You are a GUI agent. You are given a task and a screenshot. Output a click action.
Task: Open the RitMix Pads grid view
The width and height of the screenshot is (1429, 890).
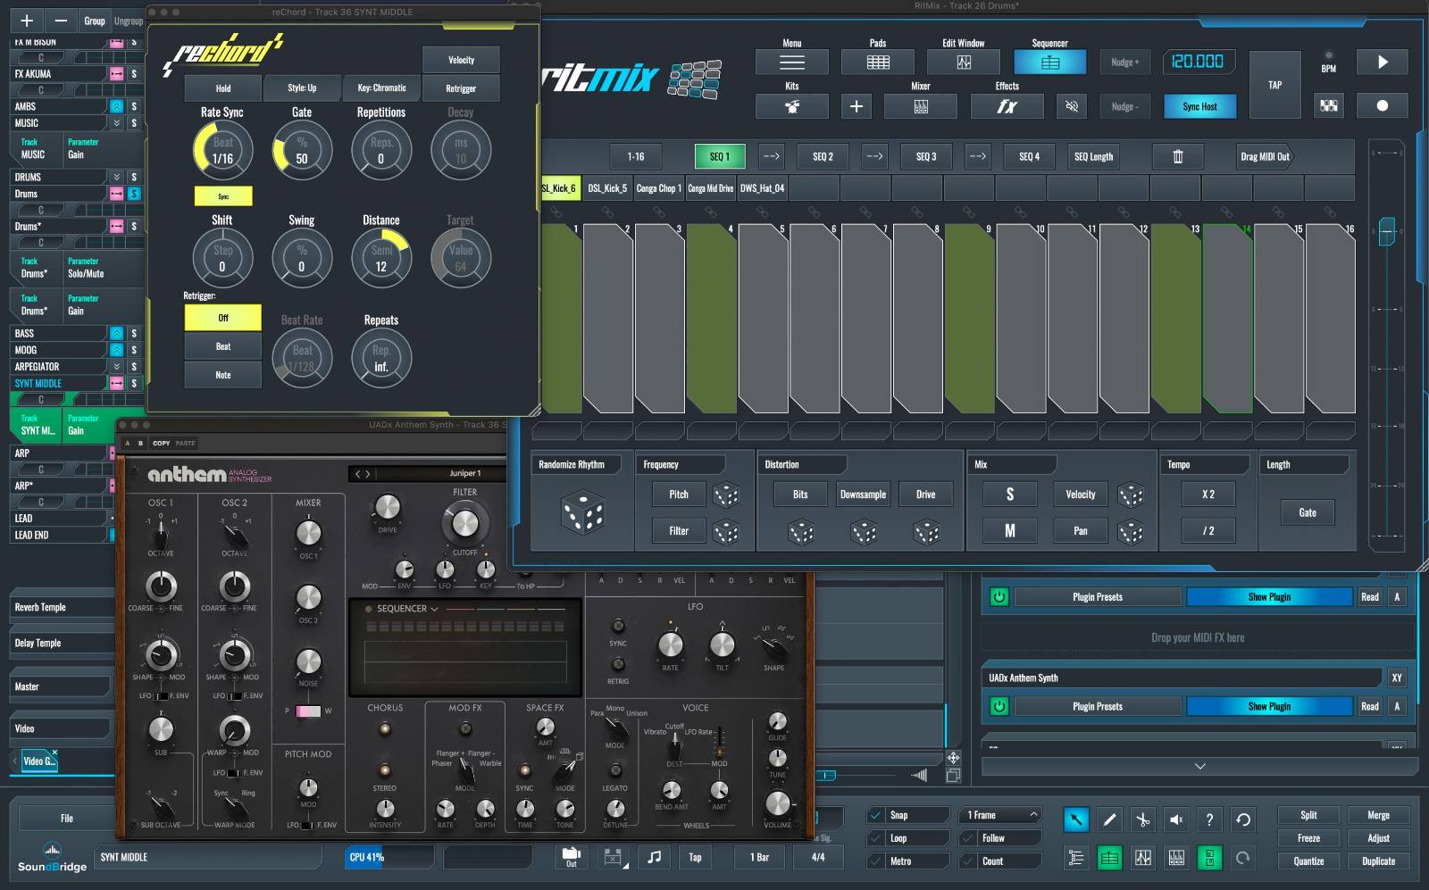pyautogui.click(x=878, y=62)
